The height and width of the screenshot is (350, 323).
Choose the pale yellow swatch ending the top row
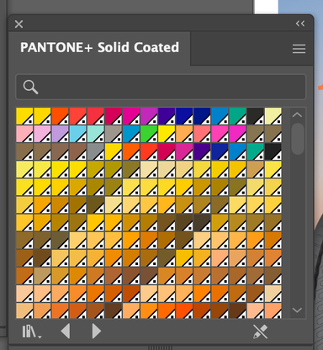click(273, 116)
